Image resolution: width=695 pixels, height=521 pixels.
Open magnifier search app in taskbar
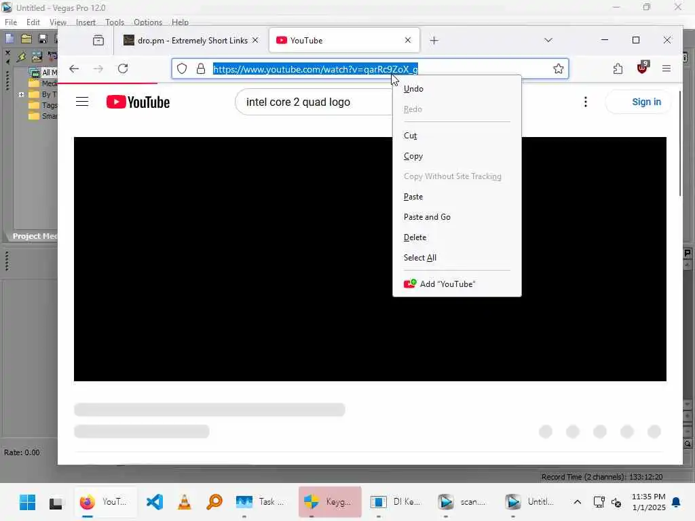214,502
